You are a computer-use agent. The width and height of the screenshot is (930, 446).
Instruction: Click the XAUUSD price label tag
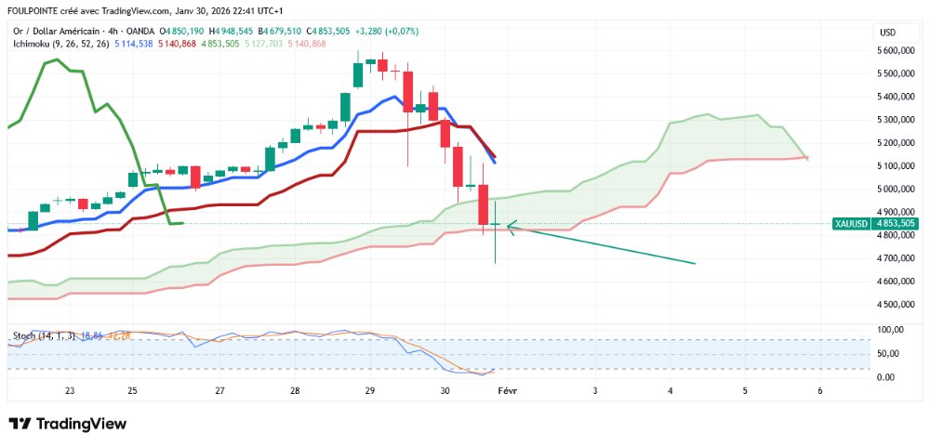click(850, 224)
